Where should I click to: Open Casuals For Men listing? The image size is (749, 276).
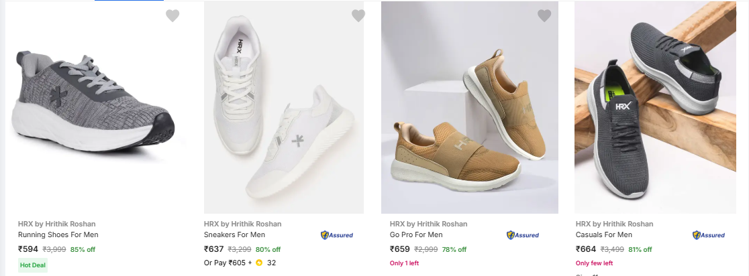coord(604,234)
